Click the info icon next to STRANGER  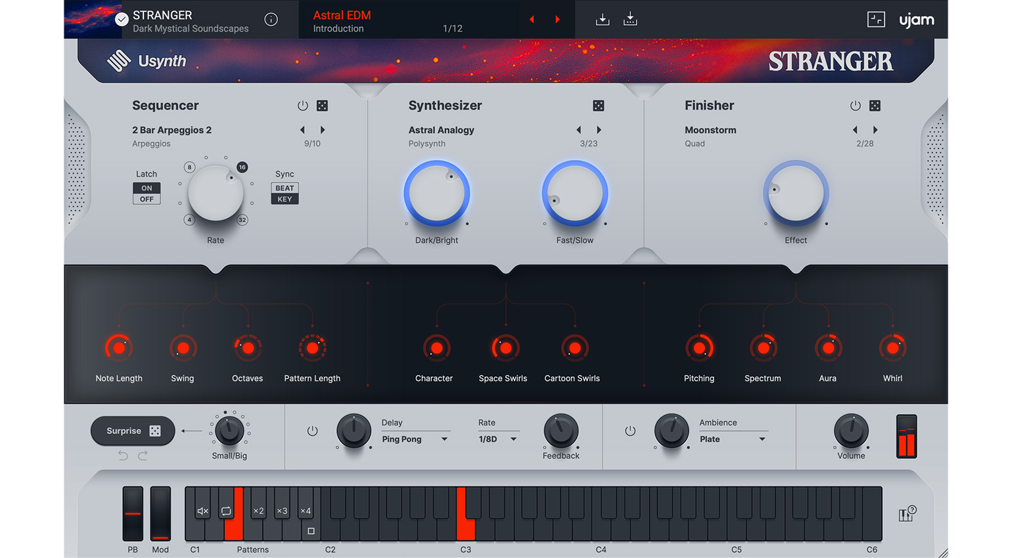271,20
